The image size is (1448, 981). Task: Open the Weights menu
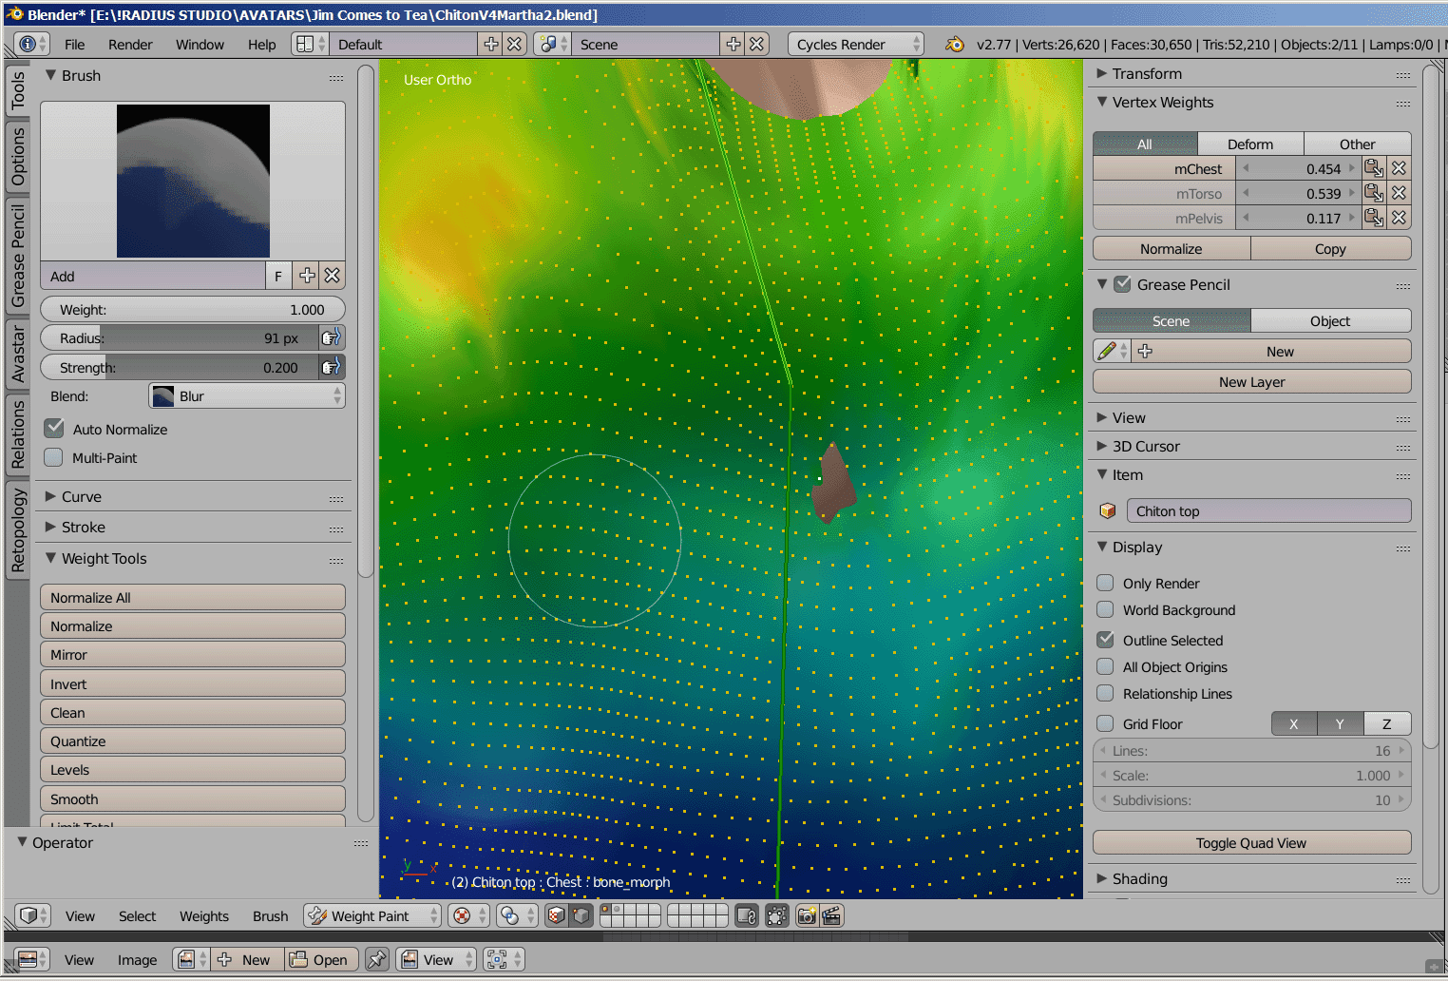(203, 915)
